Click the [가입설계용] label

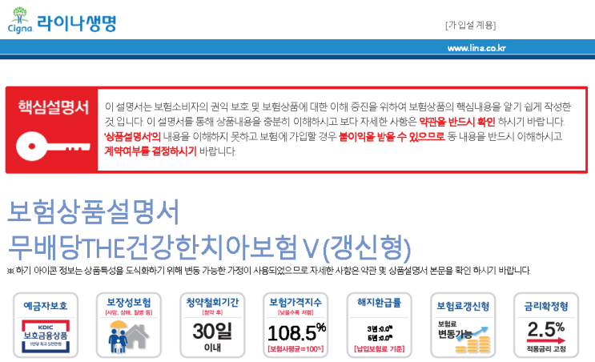pyautogui.click(x=471, y=25)
